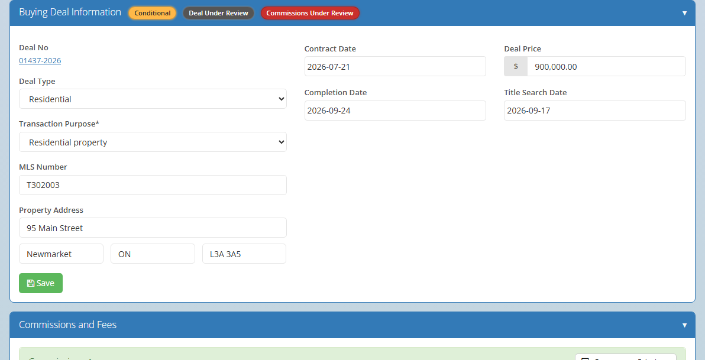Click the Commissions and Fees heading
Screen dimensions: 705x360
tap(68, 325)
